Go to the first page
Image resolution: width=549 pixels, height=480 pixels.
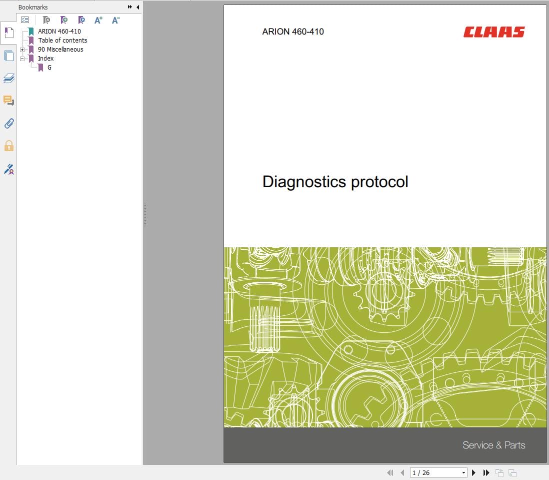coord(390,472)
